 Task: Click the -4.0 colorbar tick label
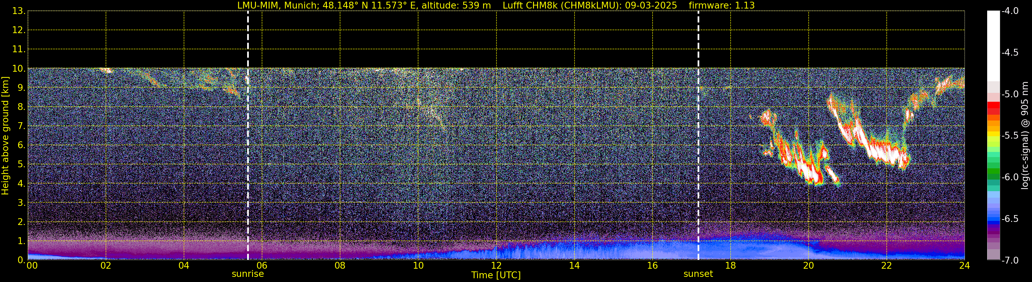pos(1009,11)
